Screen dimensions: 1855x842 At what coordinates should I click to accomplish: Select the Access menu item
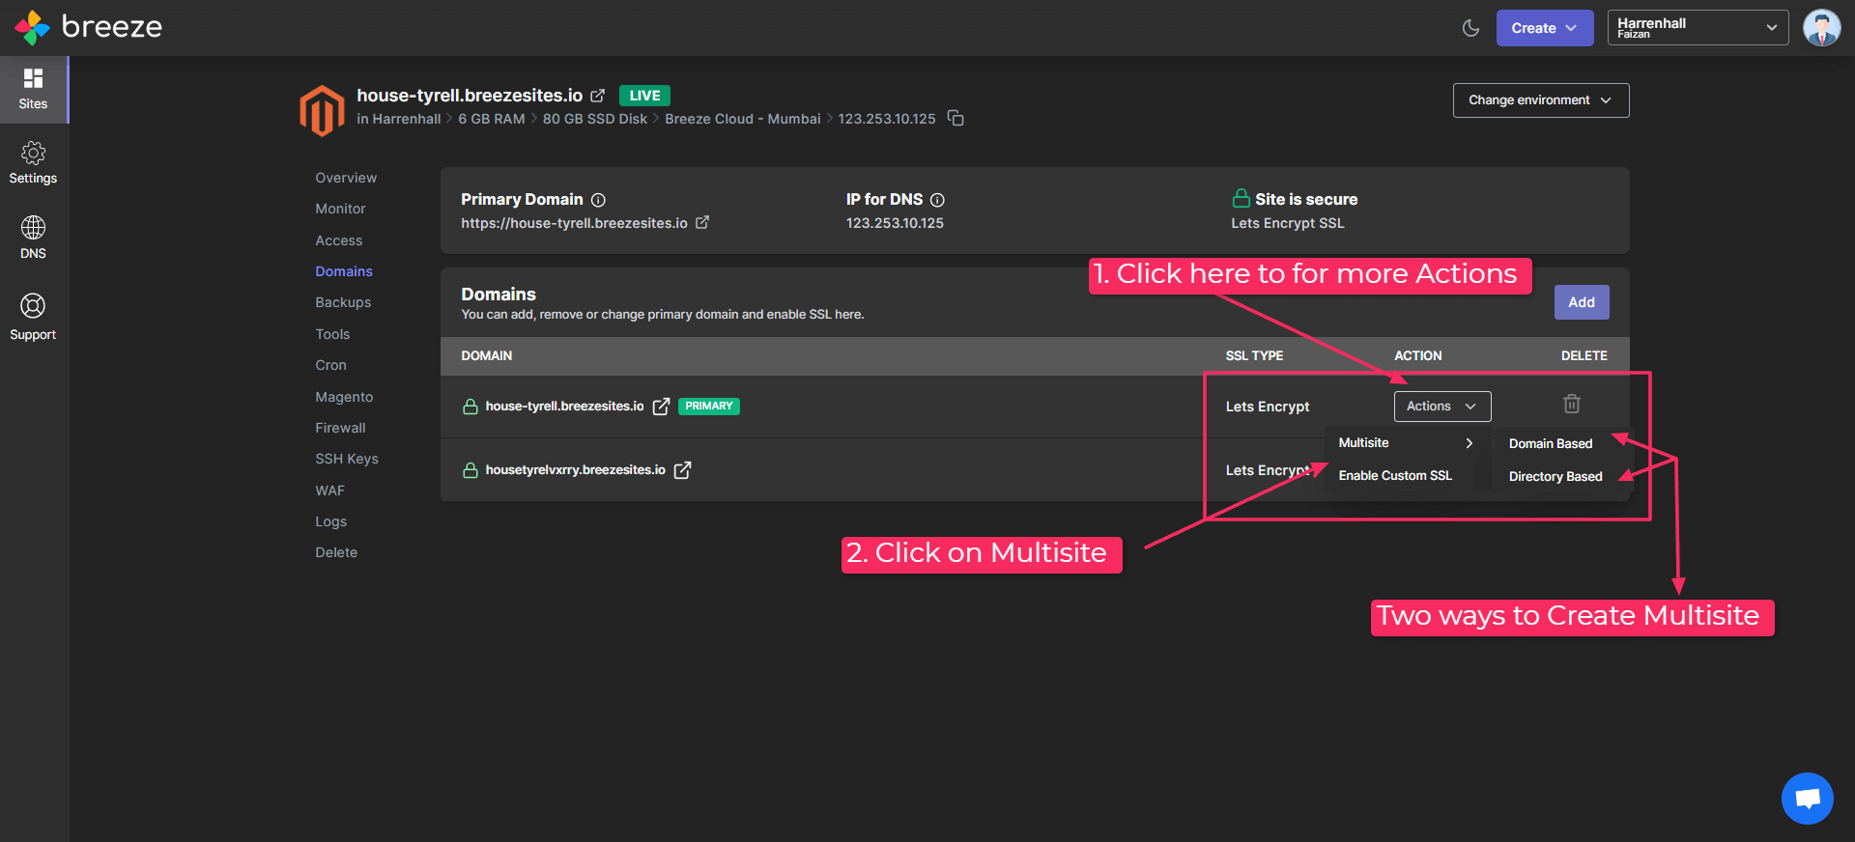coord(338,240)
